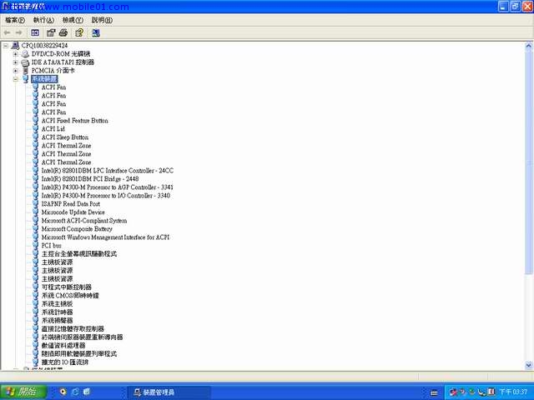
Task: Open the 說明(H) menu
Action: pos(102,20)
